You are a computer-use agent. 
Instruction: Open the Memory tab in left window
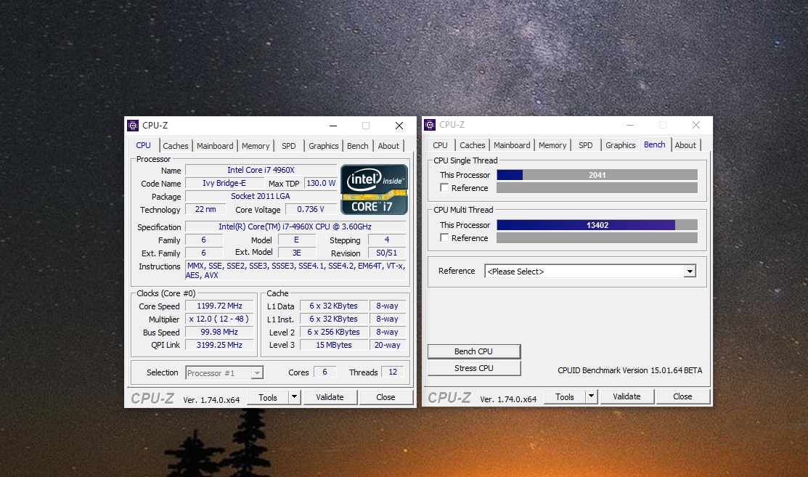coord(256,146)
